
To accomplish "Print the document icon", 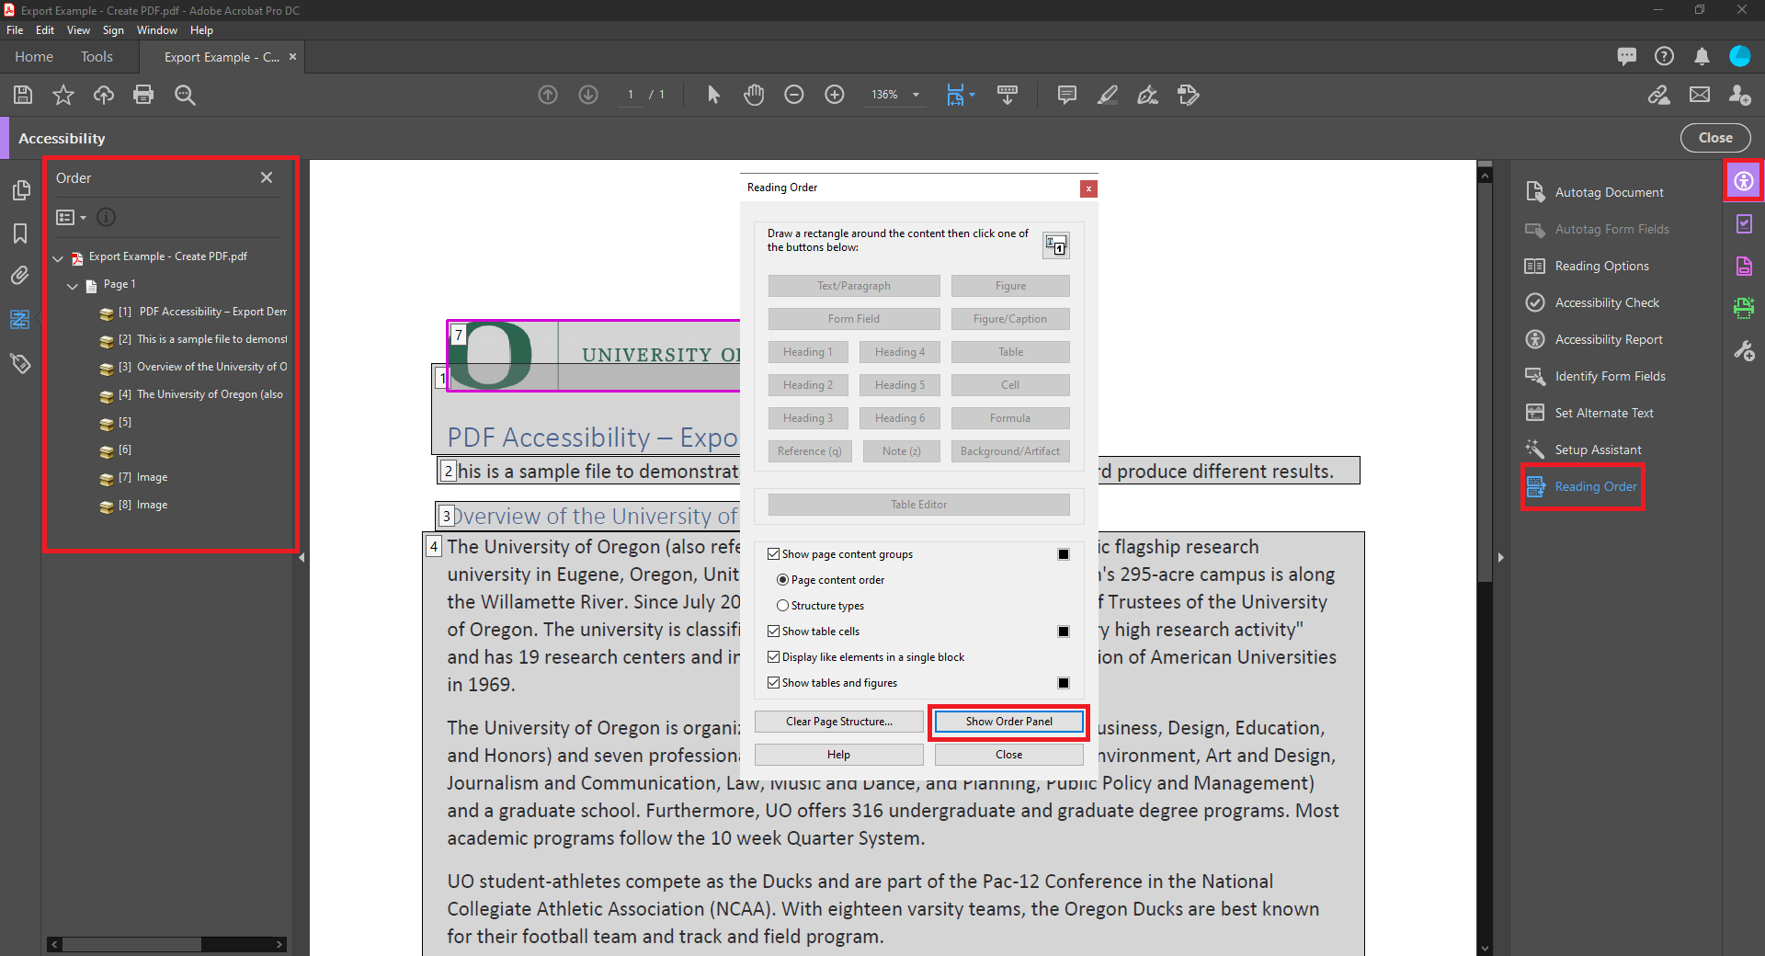I will (x=143, y=95).
